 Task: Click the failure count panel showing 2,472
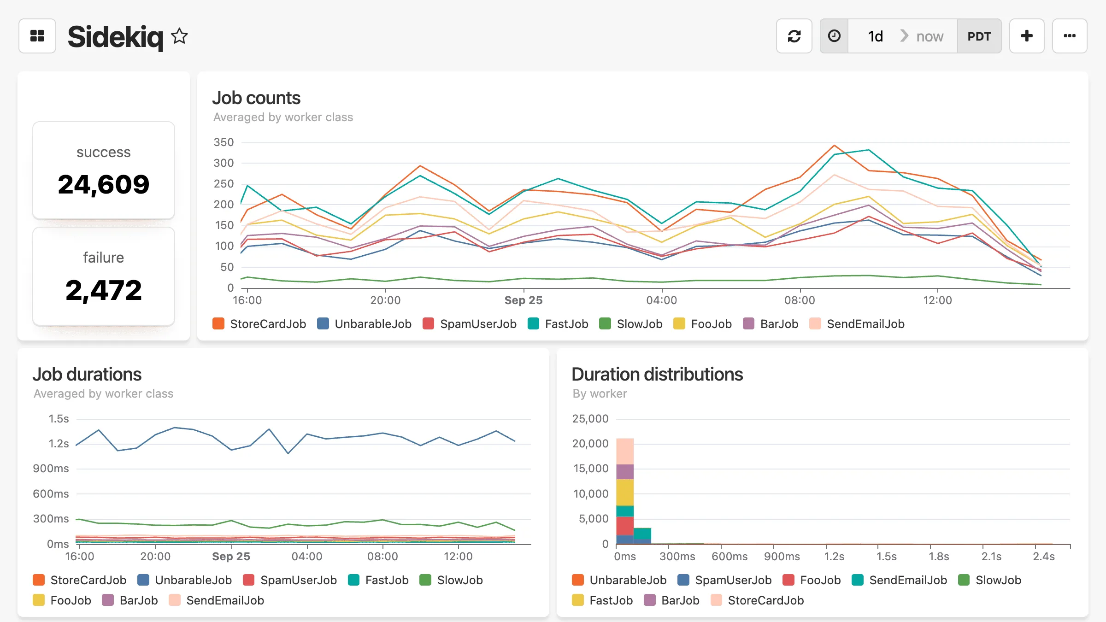pos(103,276)
